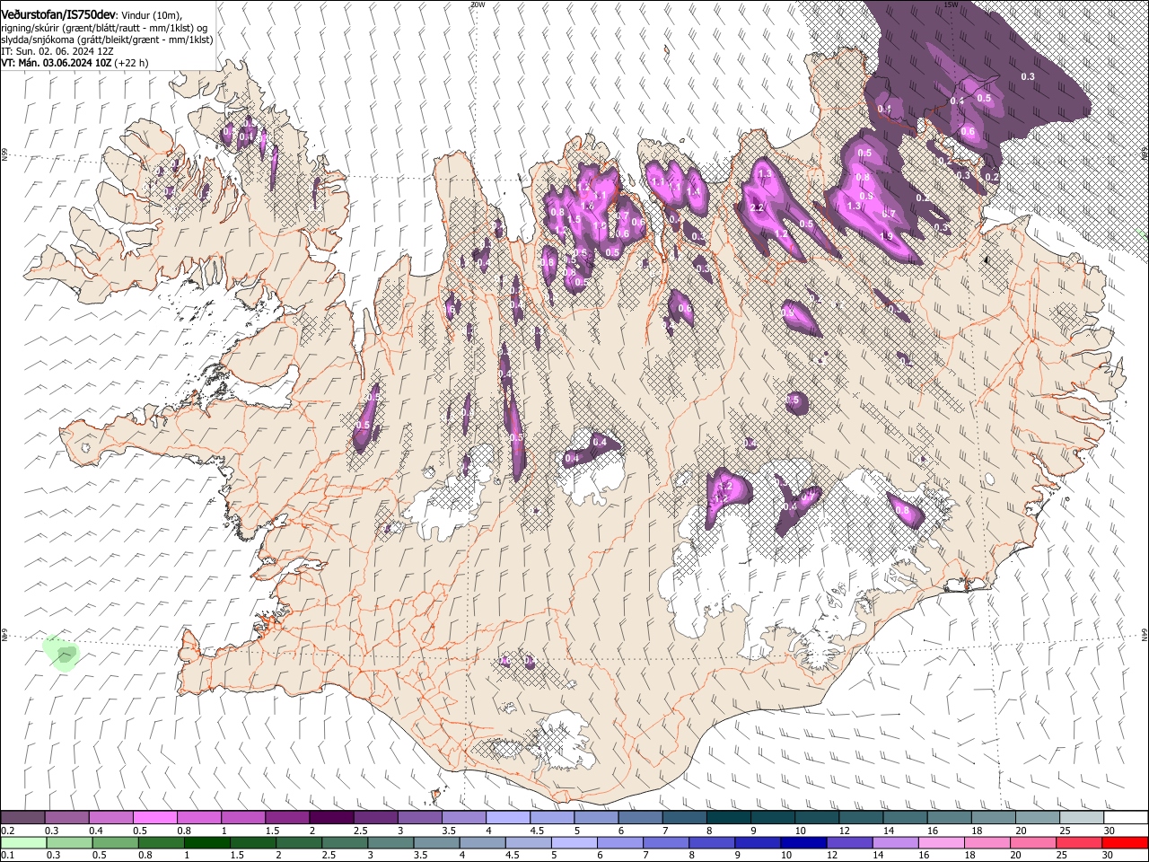Click the green rain patch over the southwest ocean
The image size is (1149, 862).
pos(62,653)
